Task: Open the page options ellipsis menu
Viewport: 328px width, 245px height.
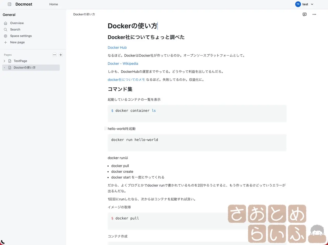Action: click(314, 14)
